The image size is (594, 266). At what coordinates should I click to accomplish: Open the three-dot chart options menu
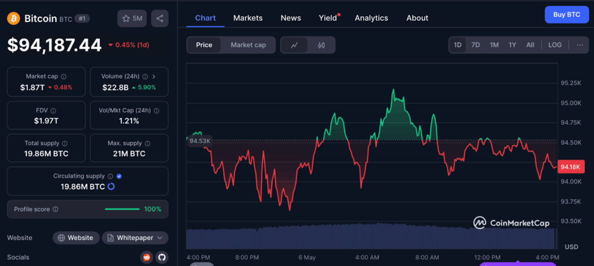(x=579, y=45)
